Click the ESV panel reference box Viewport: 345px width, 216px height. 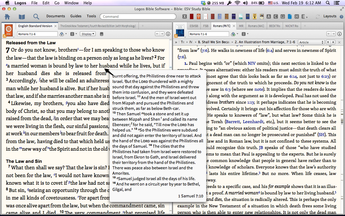(37, 34)
